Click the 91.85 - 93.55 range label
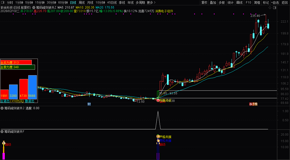 (168, 93)
